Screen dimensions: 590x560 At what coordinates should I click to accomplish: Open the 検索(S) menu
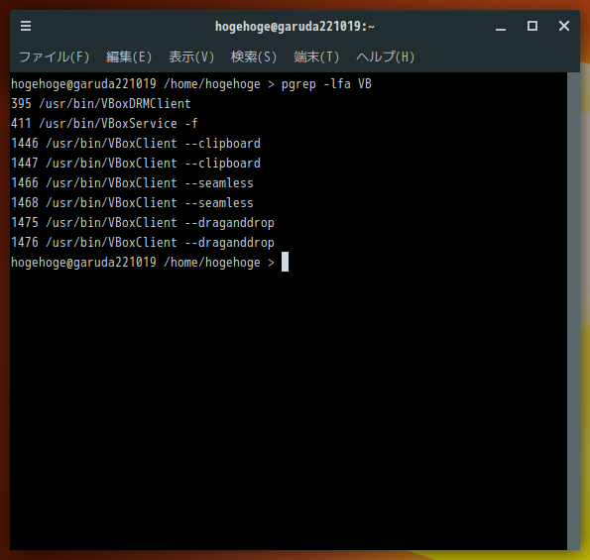[254, 56]
